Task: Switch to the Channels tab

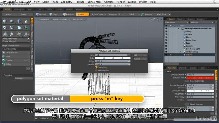Action: coord(183,68)
